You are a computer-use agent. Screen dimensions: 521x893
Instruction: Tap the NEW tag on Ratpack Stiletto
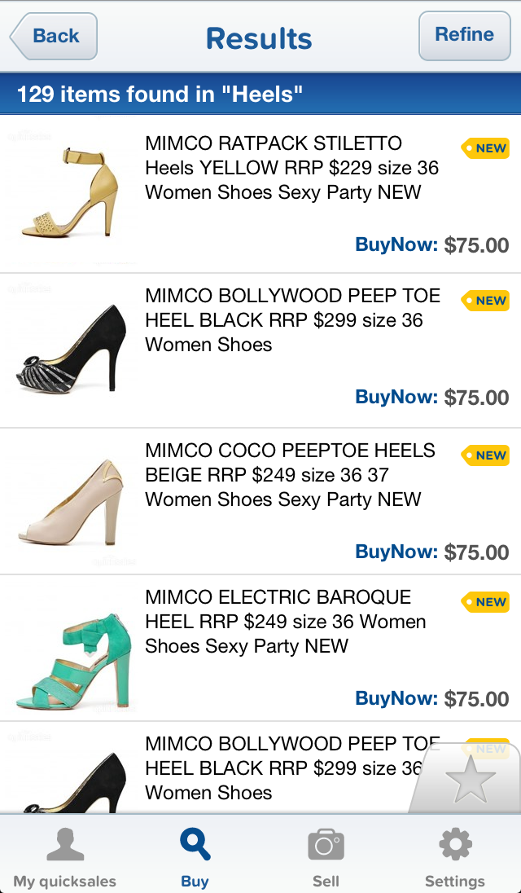tap(485, 148)
